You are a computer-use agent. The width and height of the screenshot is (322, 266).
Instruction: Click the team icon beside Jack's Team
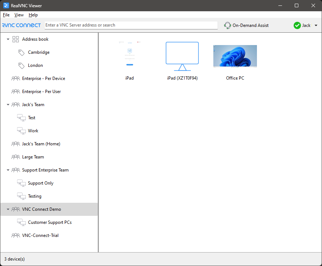(16, 105)
